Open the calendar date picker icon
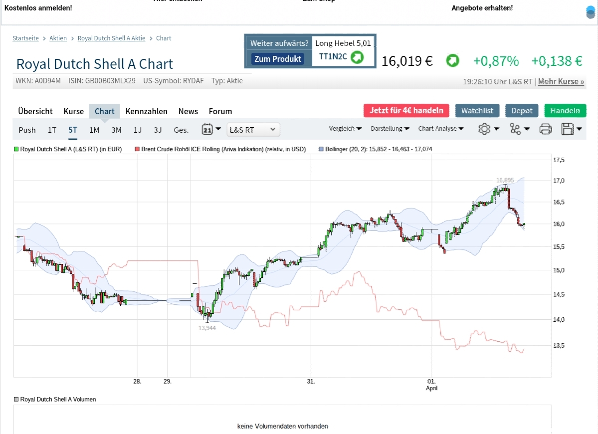This screenshot has width=598, height=434. [207, 130]
